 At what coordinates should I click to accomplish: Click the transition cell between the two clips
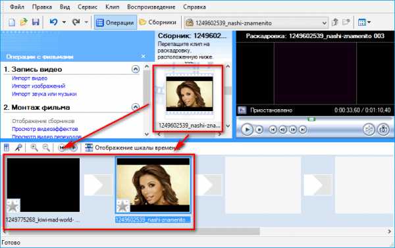98,185
